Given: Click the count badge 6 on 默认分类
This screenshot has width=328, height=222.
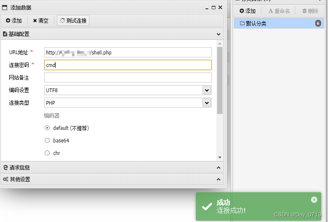Looking at the screenshot, I should [318, 23].
